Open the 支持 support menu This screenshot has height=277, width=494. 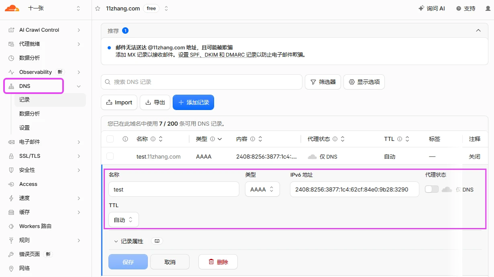click(466, 8)
